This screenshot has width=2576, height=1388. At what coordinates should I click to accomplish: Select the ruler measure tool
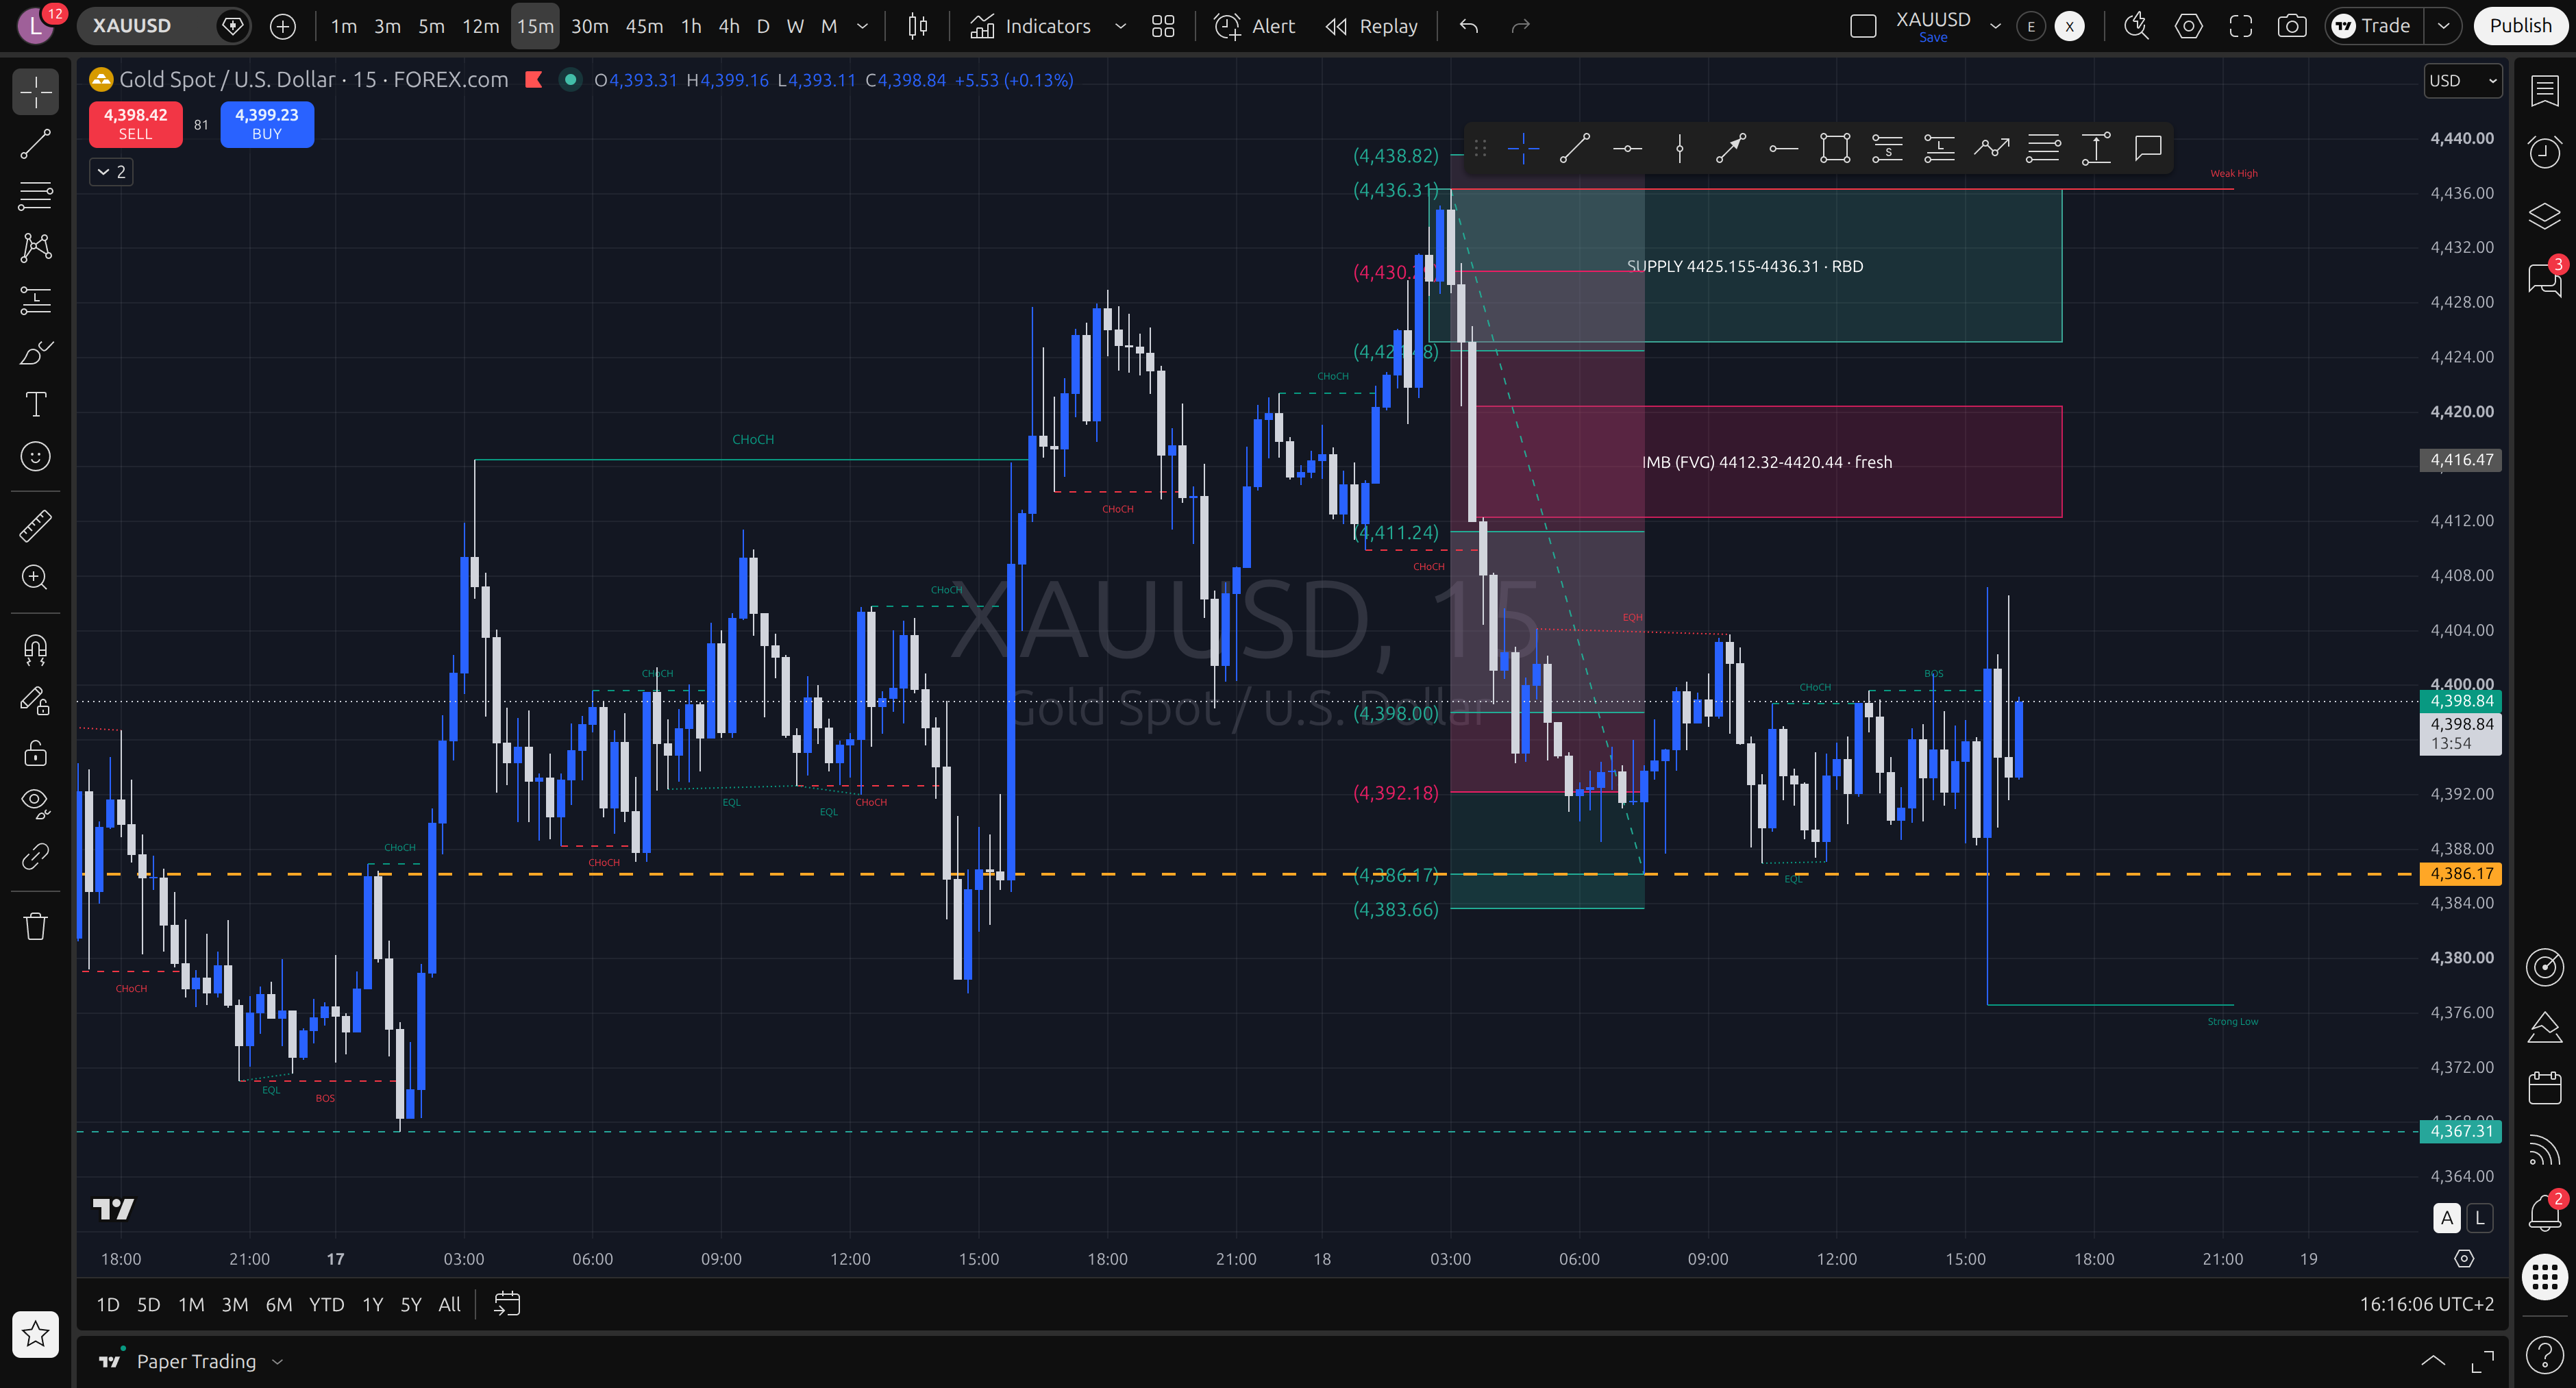(x=36, y=525)
